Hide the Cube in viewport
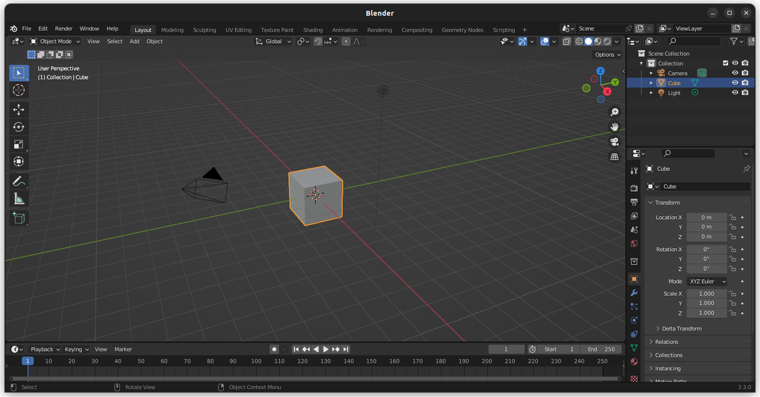 point(735,83)
